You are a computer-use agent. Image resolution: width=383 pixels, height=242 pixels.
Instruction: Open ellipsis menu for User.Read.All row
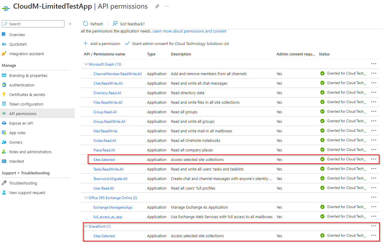(374, 188)
